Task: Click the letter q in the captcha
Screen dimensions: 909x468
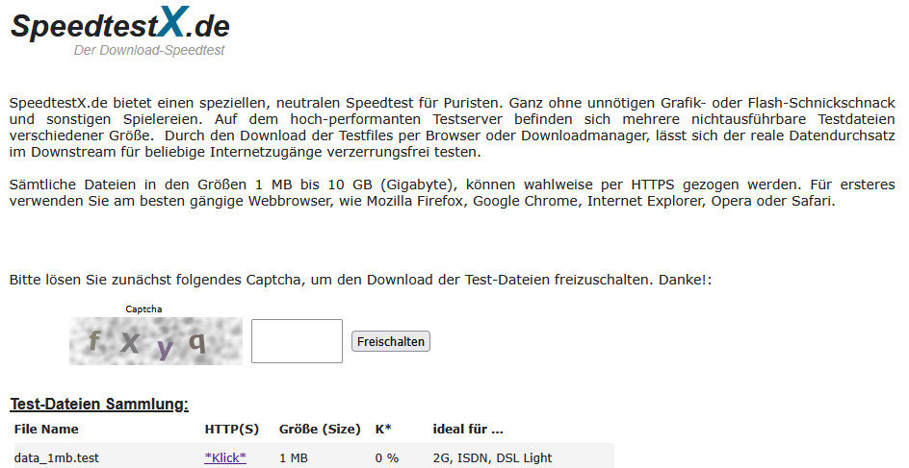Action: (x=197, y=341)
